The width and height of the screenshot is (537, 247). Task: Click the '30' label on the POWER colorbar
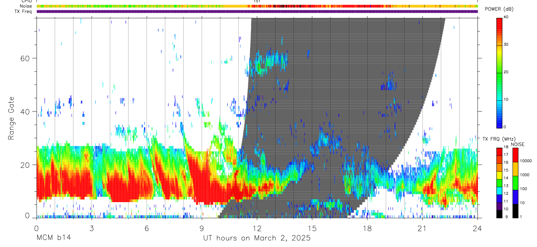pyautogui.click(x=506, y=44)
